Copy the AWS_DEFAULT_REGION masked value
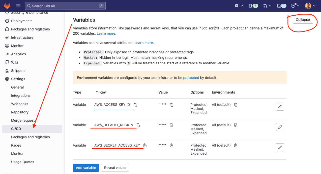 [171, 125]
